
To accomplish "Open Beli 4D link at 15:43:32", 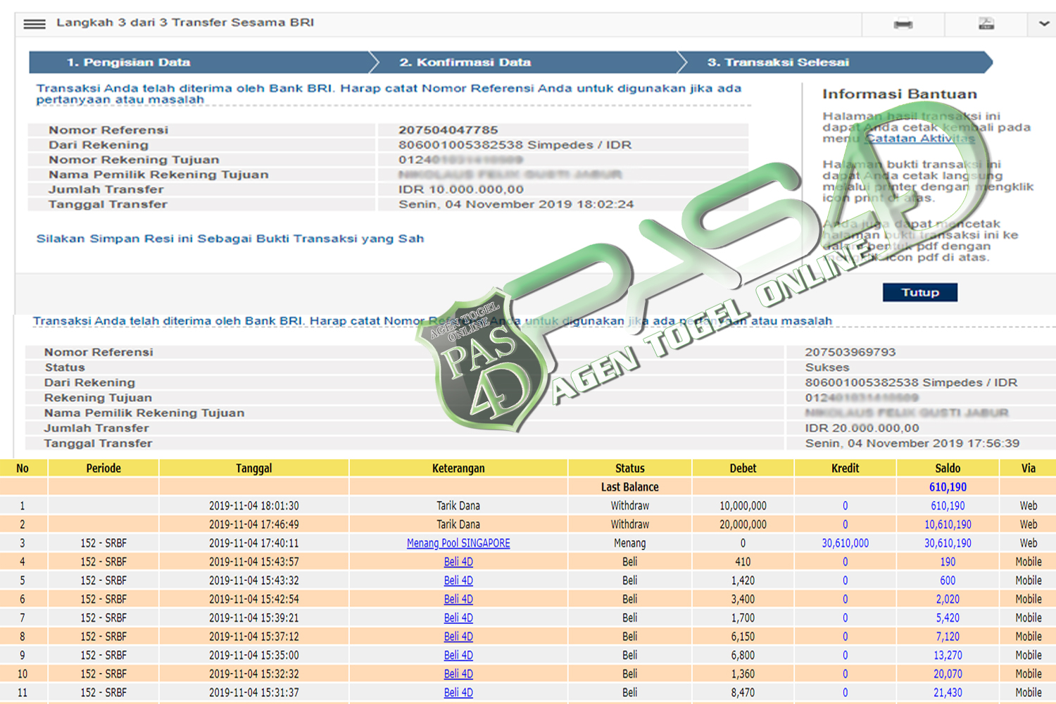I will click(x=458, y=581).
